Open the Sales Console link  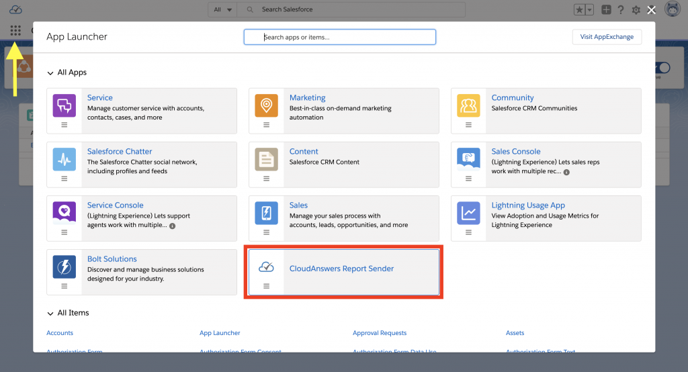515,151
